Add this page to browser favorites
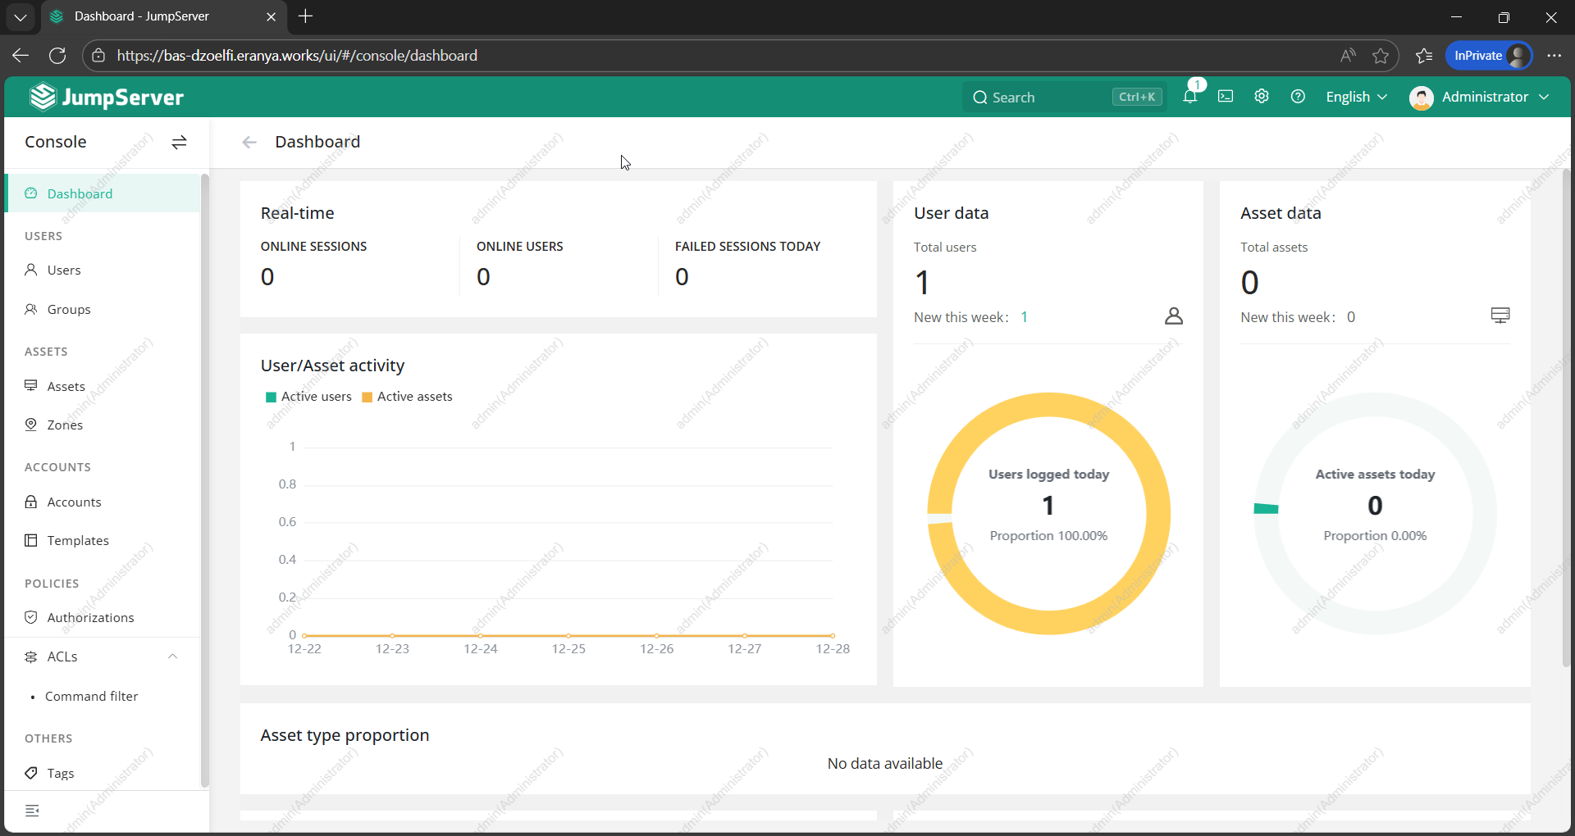This screenshot has width=1575, height=836. [x=1381, y=56]
